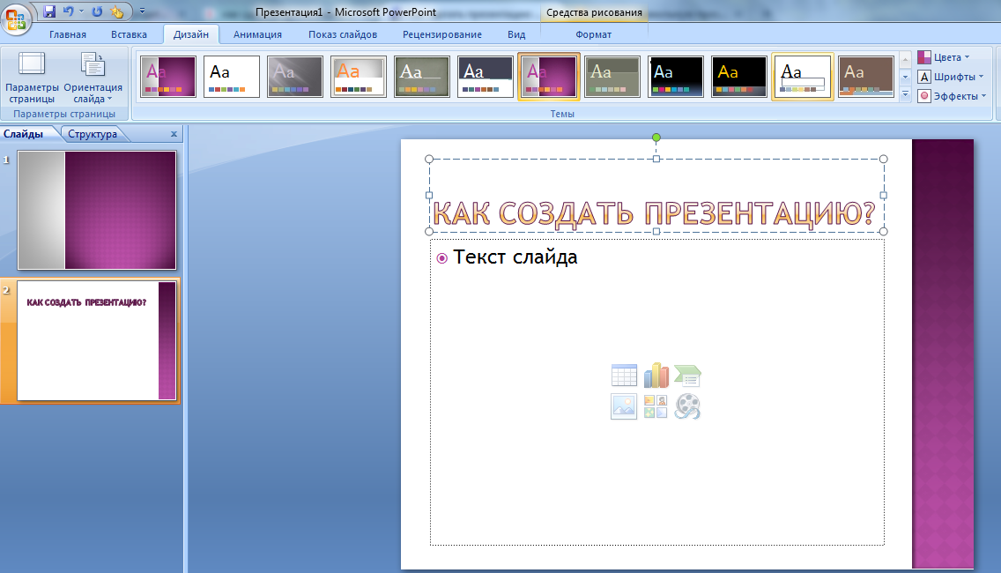Click the clip art placeholder icon

656,406
